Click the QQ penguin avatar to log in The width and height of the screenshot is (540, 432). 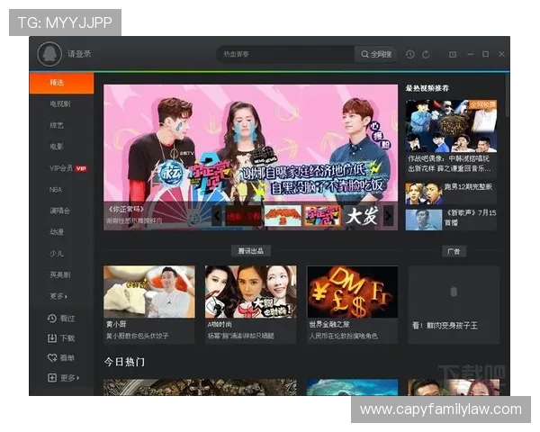pos(49,54)
